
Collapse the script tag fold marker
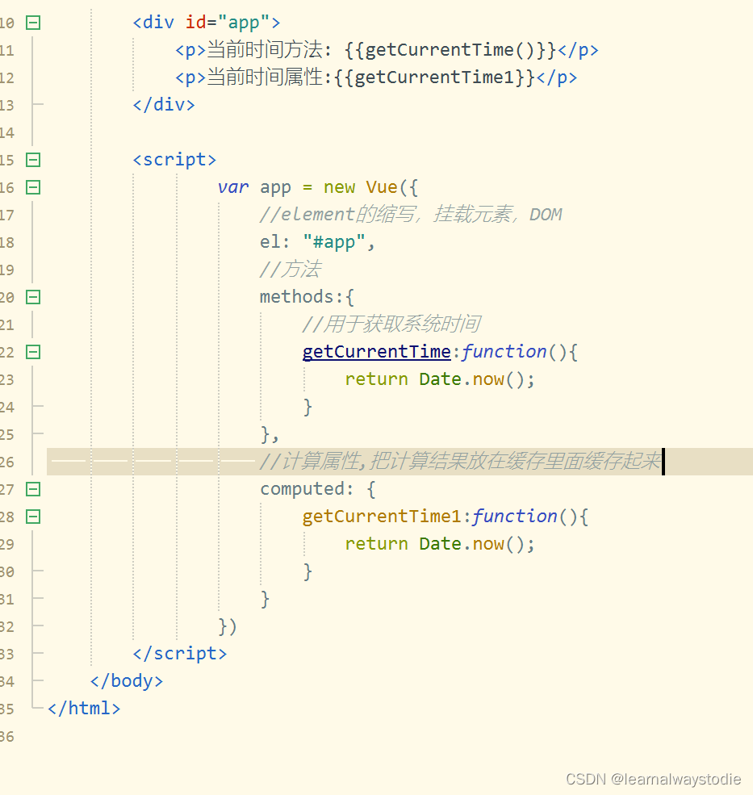[33, 161]
